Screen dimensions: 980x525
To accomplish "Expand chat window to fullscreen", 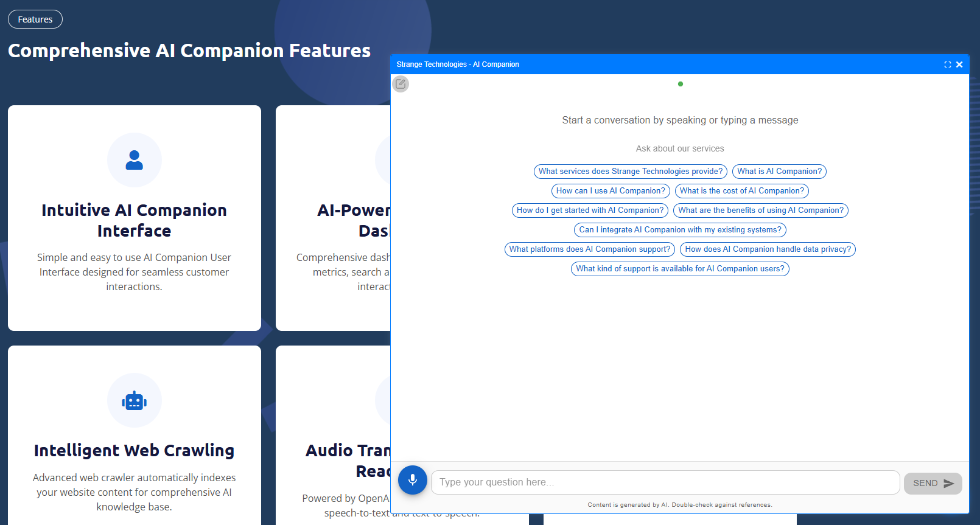I will pyautogui.click(x=947, y=64).
